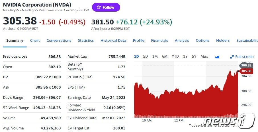The height and width of the screenshot is (132, 258).
Task: Click the star icon in Follow button
Action: pos(99,7)
